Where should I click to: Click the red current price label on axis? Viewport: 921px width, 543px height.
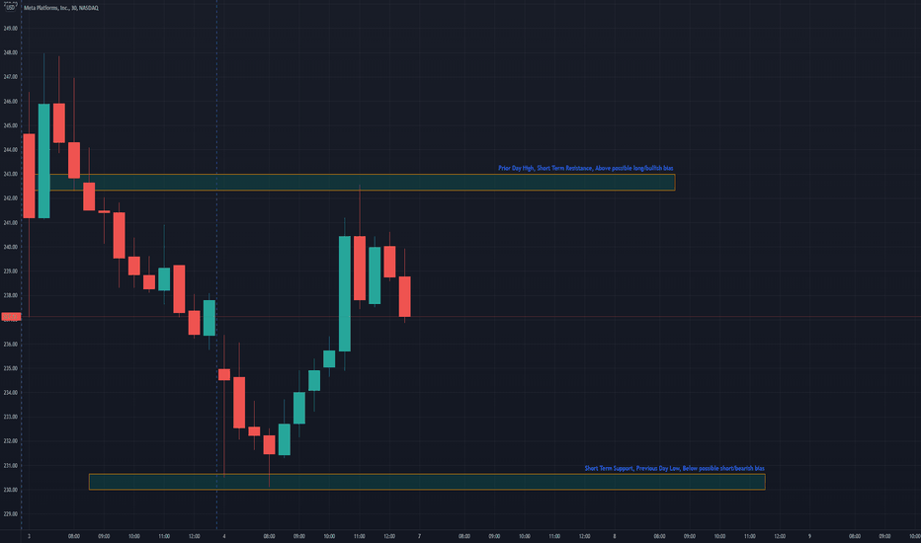pos(11,317)
